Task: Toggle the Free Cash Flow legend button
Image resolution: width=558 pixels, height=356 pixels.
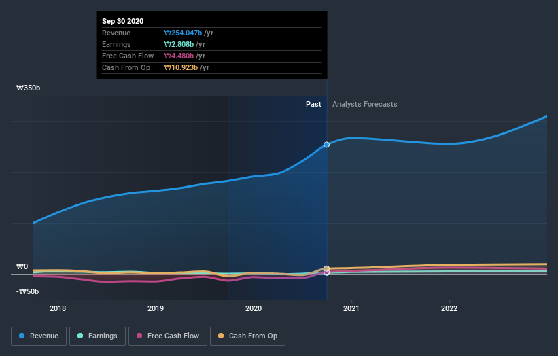Action: [168, 336]
